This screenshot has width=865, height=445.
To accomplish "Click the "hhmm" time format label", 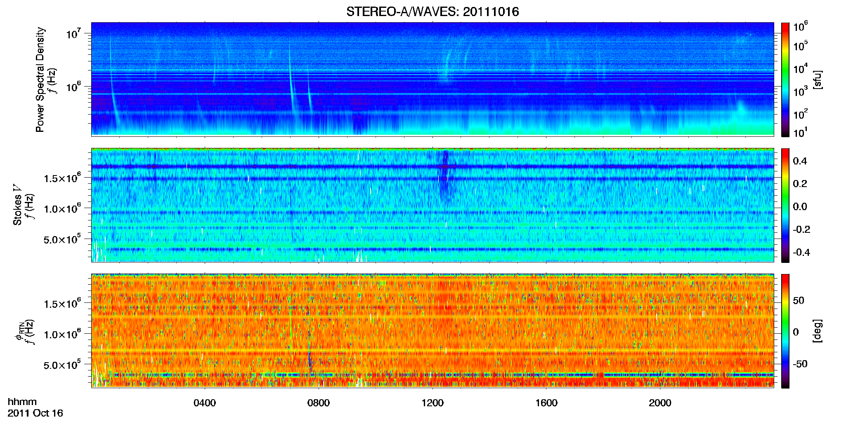I will pos(22,402).
